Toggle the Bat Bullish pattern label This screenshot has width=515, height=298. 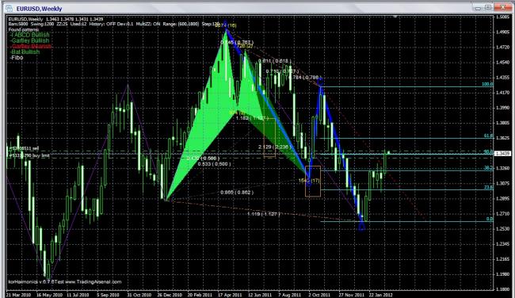point(25,52)
